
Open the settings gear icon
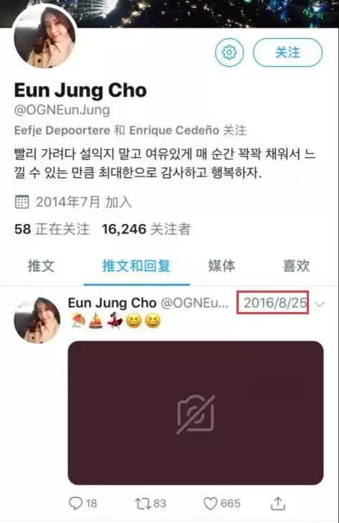point(229,52)
